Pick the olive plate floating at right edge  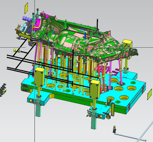(x=149, y=94)
